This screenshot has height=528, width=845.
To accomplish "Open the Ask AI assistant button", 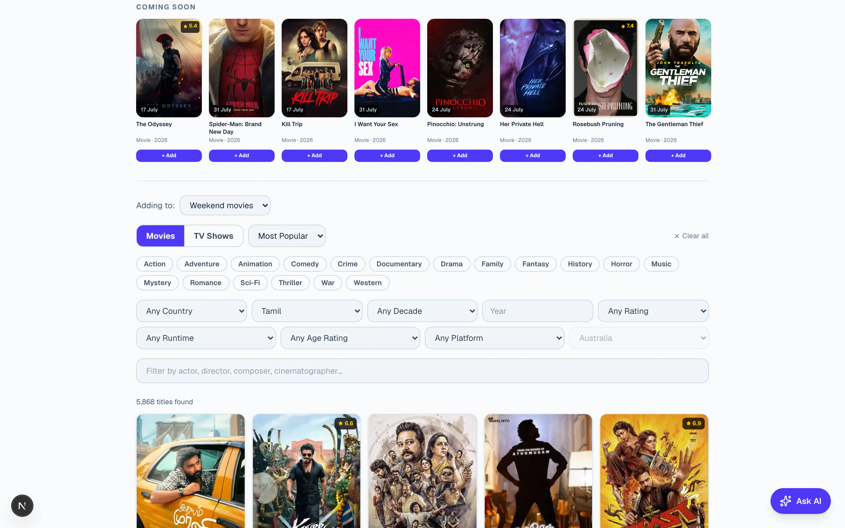I will (800, 501).
